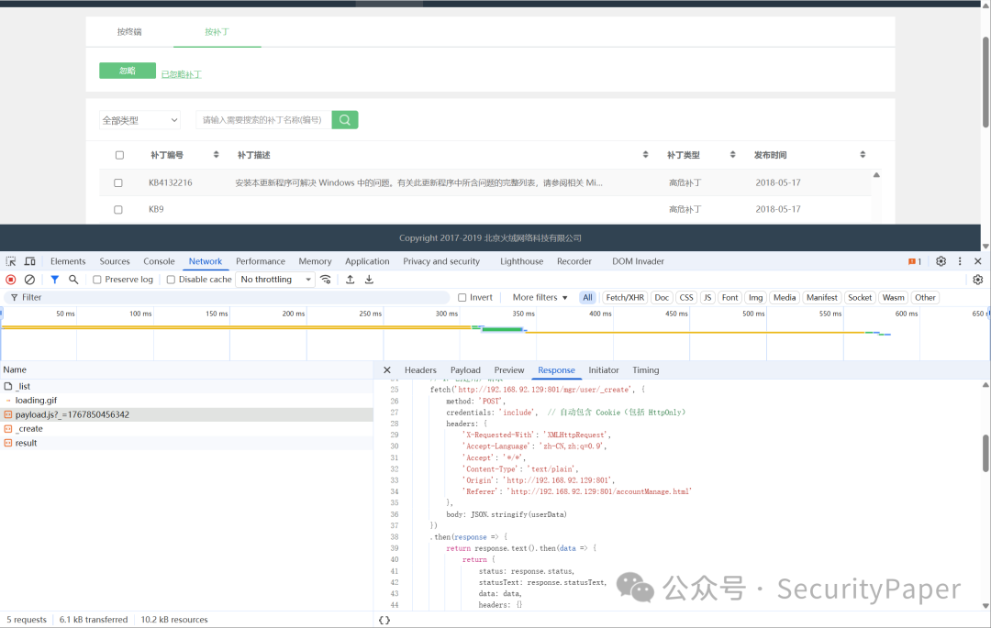Viewport: 991px width, 628px height.
Task: Click the green 忽略 button
Action: [128, 71]
